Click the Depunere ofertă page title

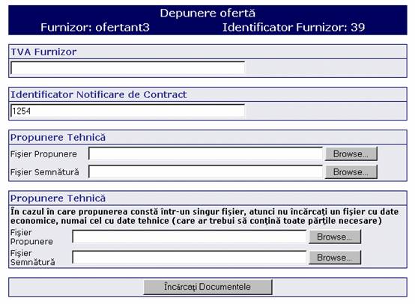tap(207, 13)
